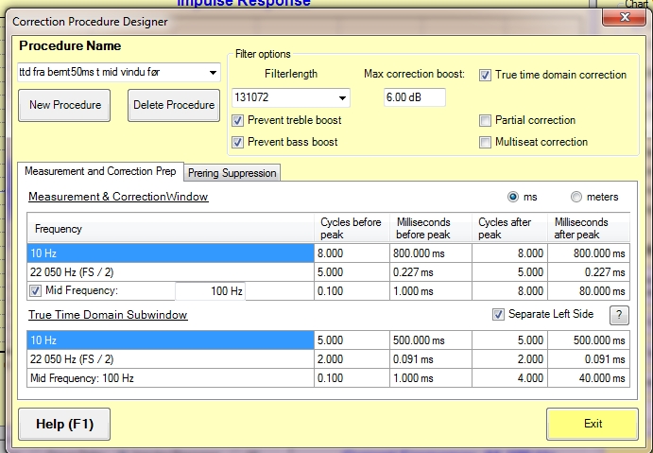The height and width of the screenshot is (453, 653).
Task: Open the Procedure Name dropdown
Action: click(213, 72)
